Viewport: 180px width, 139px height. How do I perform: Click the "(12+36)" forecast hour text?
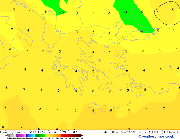click(170, 132)
